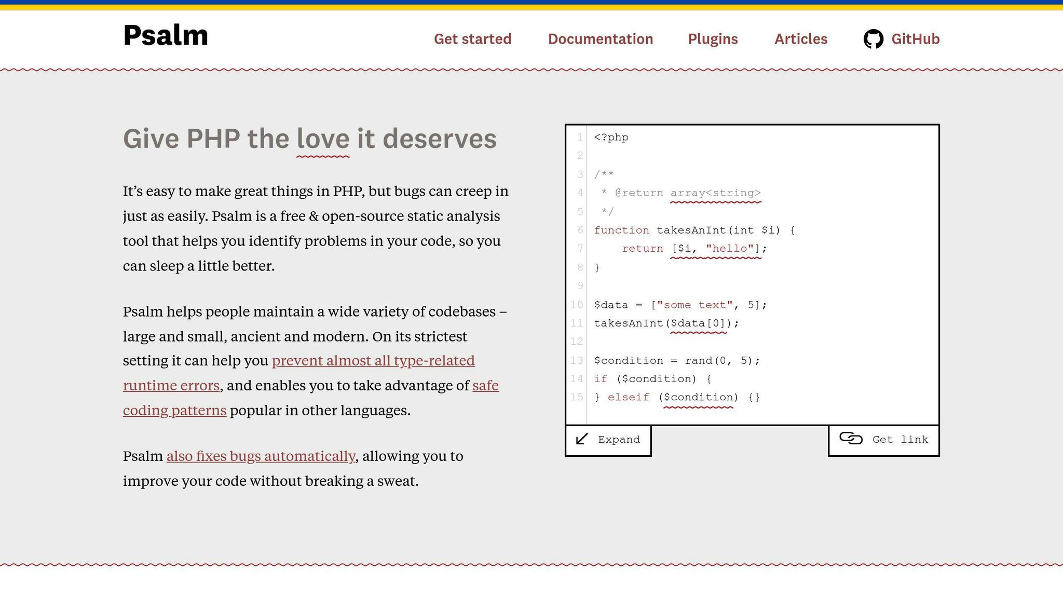Click line number 15 in the gutter
Screen dimensions: 1063x598
click(577, 398)
